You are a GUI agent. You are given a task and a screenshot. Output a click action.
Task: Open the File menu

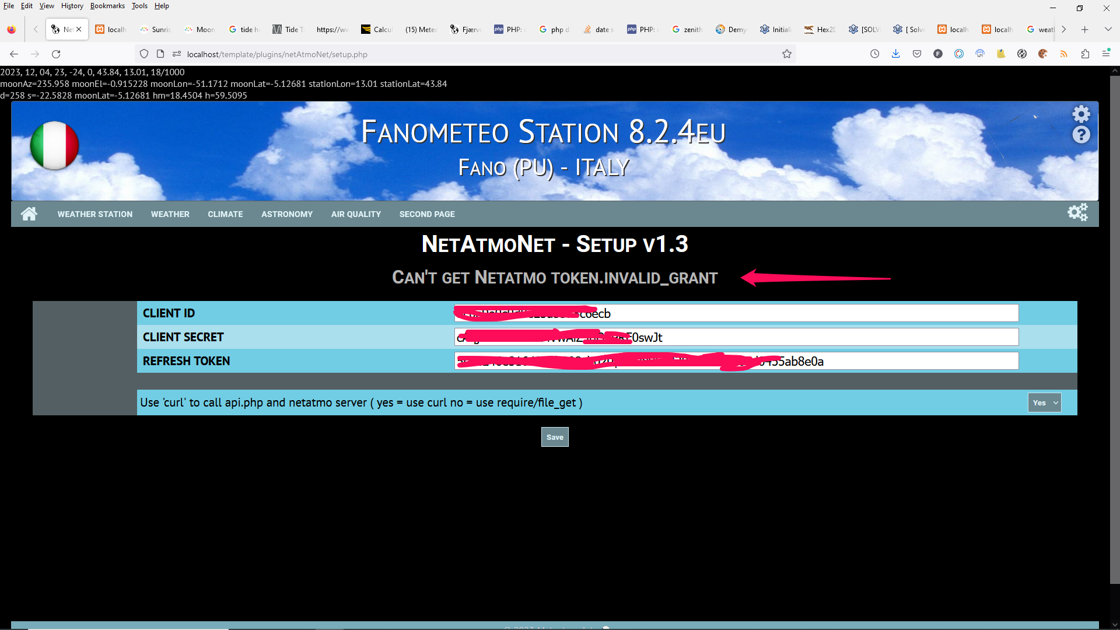click(x=9, y=6)
